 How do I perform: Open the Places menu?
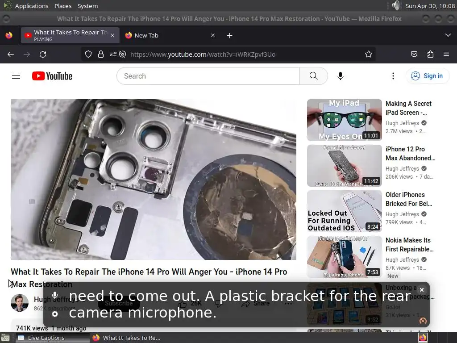pos(63,6)
